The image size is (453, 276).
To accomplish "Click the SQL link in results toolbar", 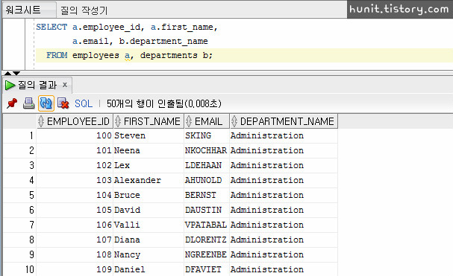I will pos(84,103).
